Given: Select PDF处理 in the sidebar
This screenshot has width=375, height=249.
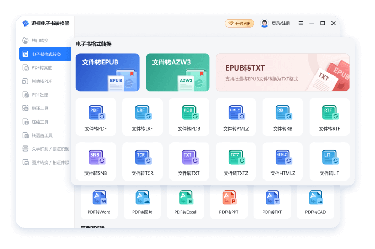Looking at the screenshot, I should coord(45,95).
